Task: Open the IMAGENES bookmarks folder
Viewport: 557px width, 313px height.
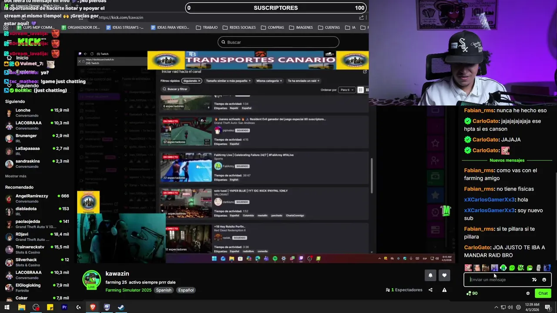Action: [301, 27]
